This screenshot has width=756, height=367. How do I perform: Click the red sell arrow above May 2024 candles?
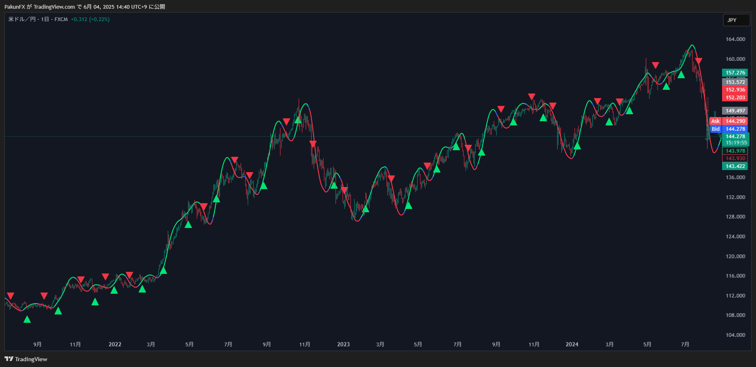pyautogui.click(x=655, y=65)
